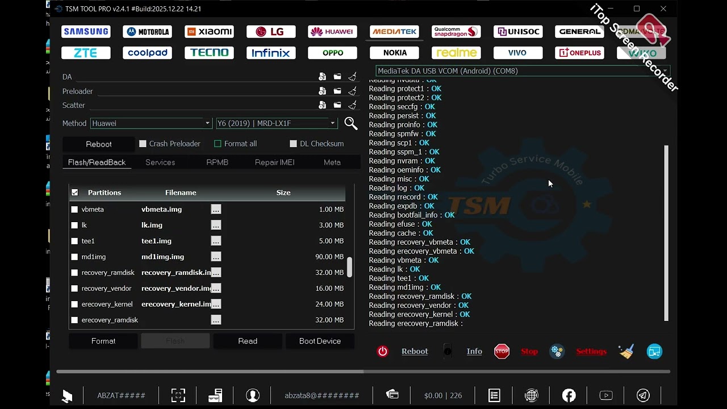727x409 pixels.
Task: Click the Boot Device button
Action: click(320, 341)
